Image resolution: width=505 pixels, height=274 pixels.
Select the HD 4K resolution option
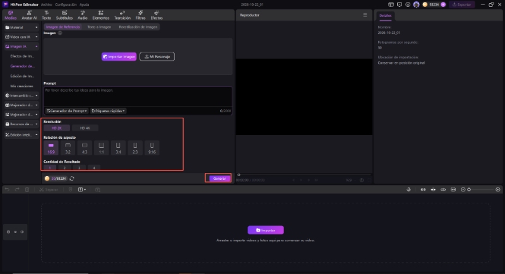tap(85, 128)
